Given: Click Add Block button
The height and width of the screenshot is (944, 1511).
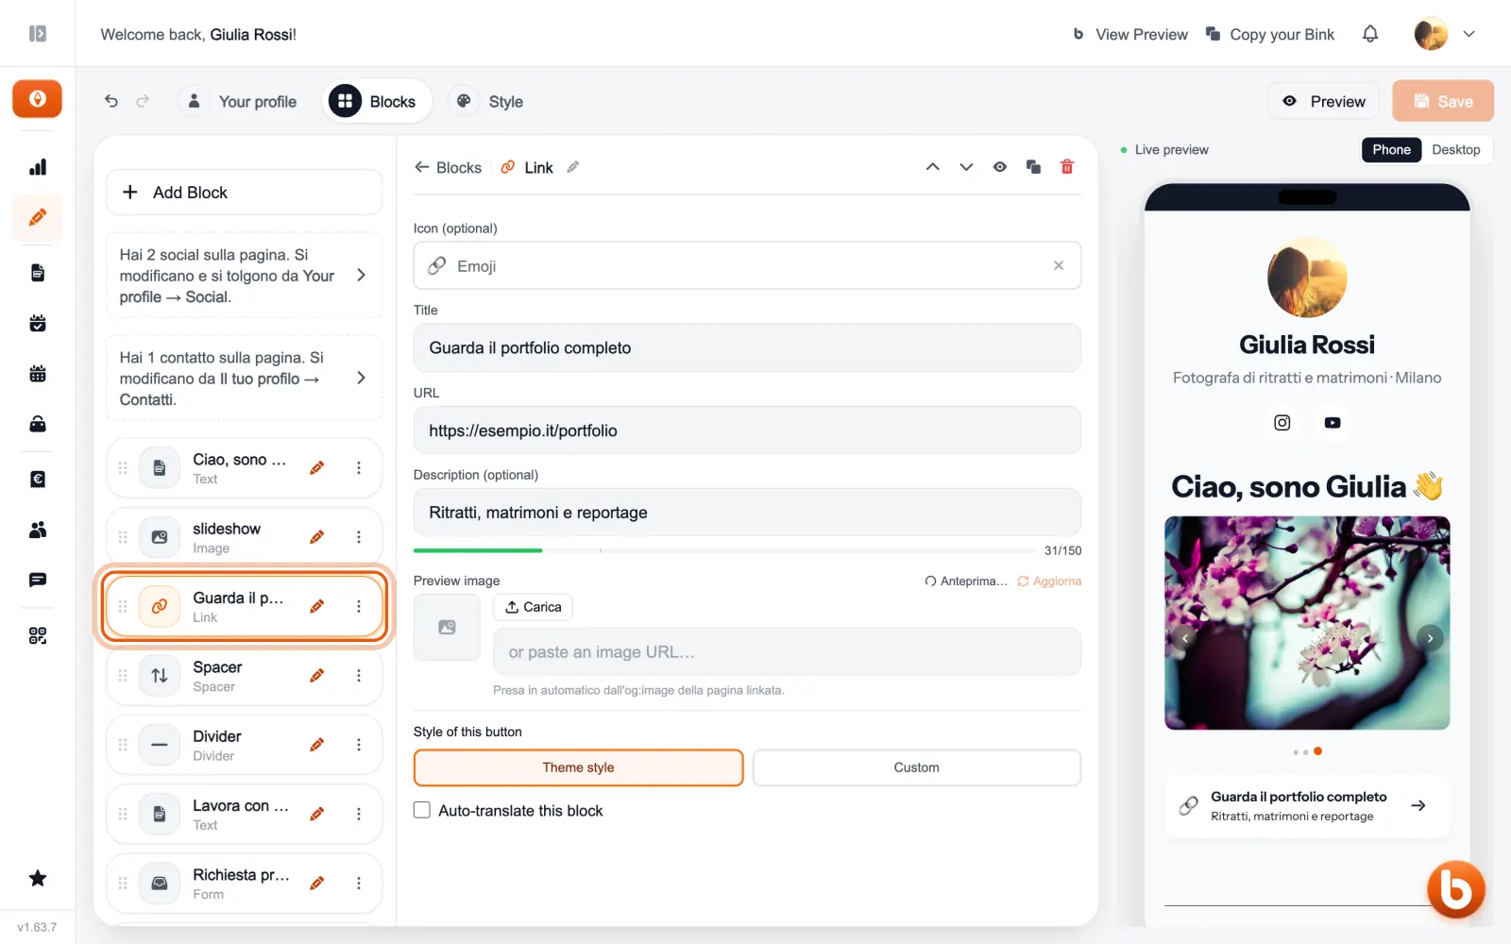Looking at the screenshot, I should (244, 193).
